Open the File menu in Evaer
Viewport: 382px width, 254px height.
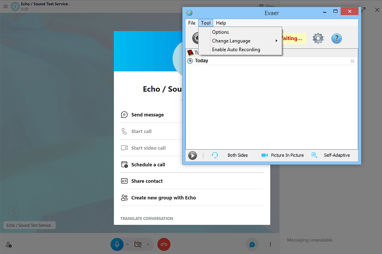[192, 23]
